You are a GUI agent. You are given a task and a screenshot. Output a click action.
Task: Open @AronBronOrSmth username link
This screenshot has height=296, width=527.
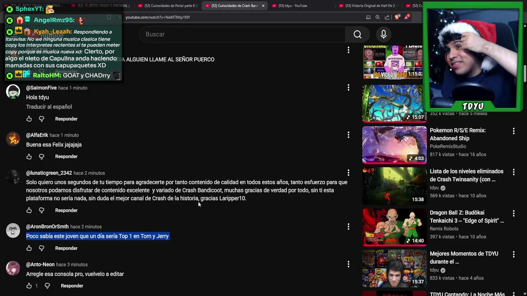tap(47, 227)
